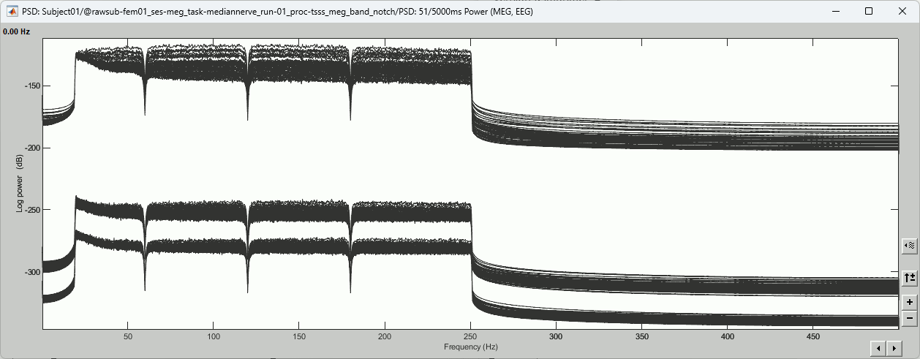Viewport: 920px width, 359px height.
Task: Click the 250 tick on the frequency axis
Action: click(470, 337)
